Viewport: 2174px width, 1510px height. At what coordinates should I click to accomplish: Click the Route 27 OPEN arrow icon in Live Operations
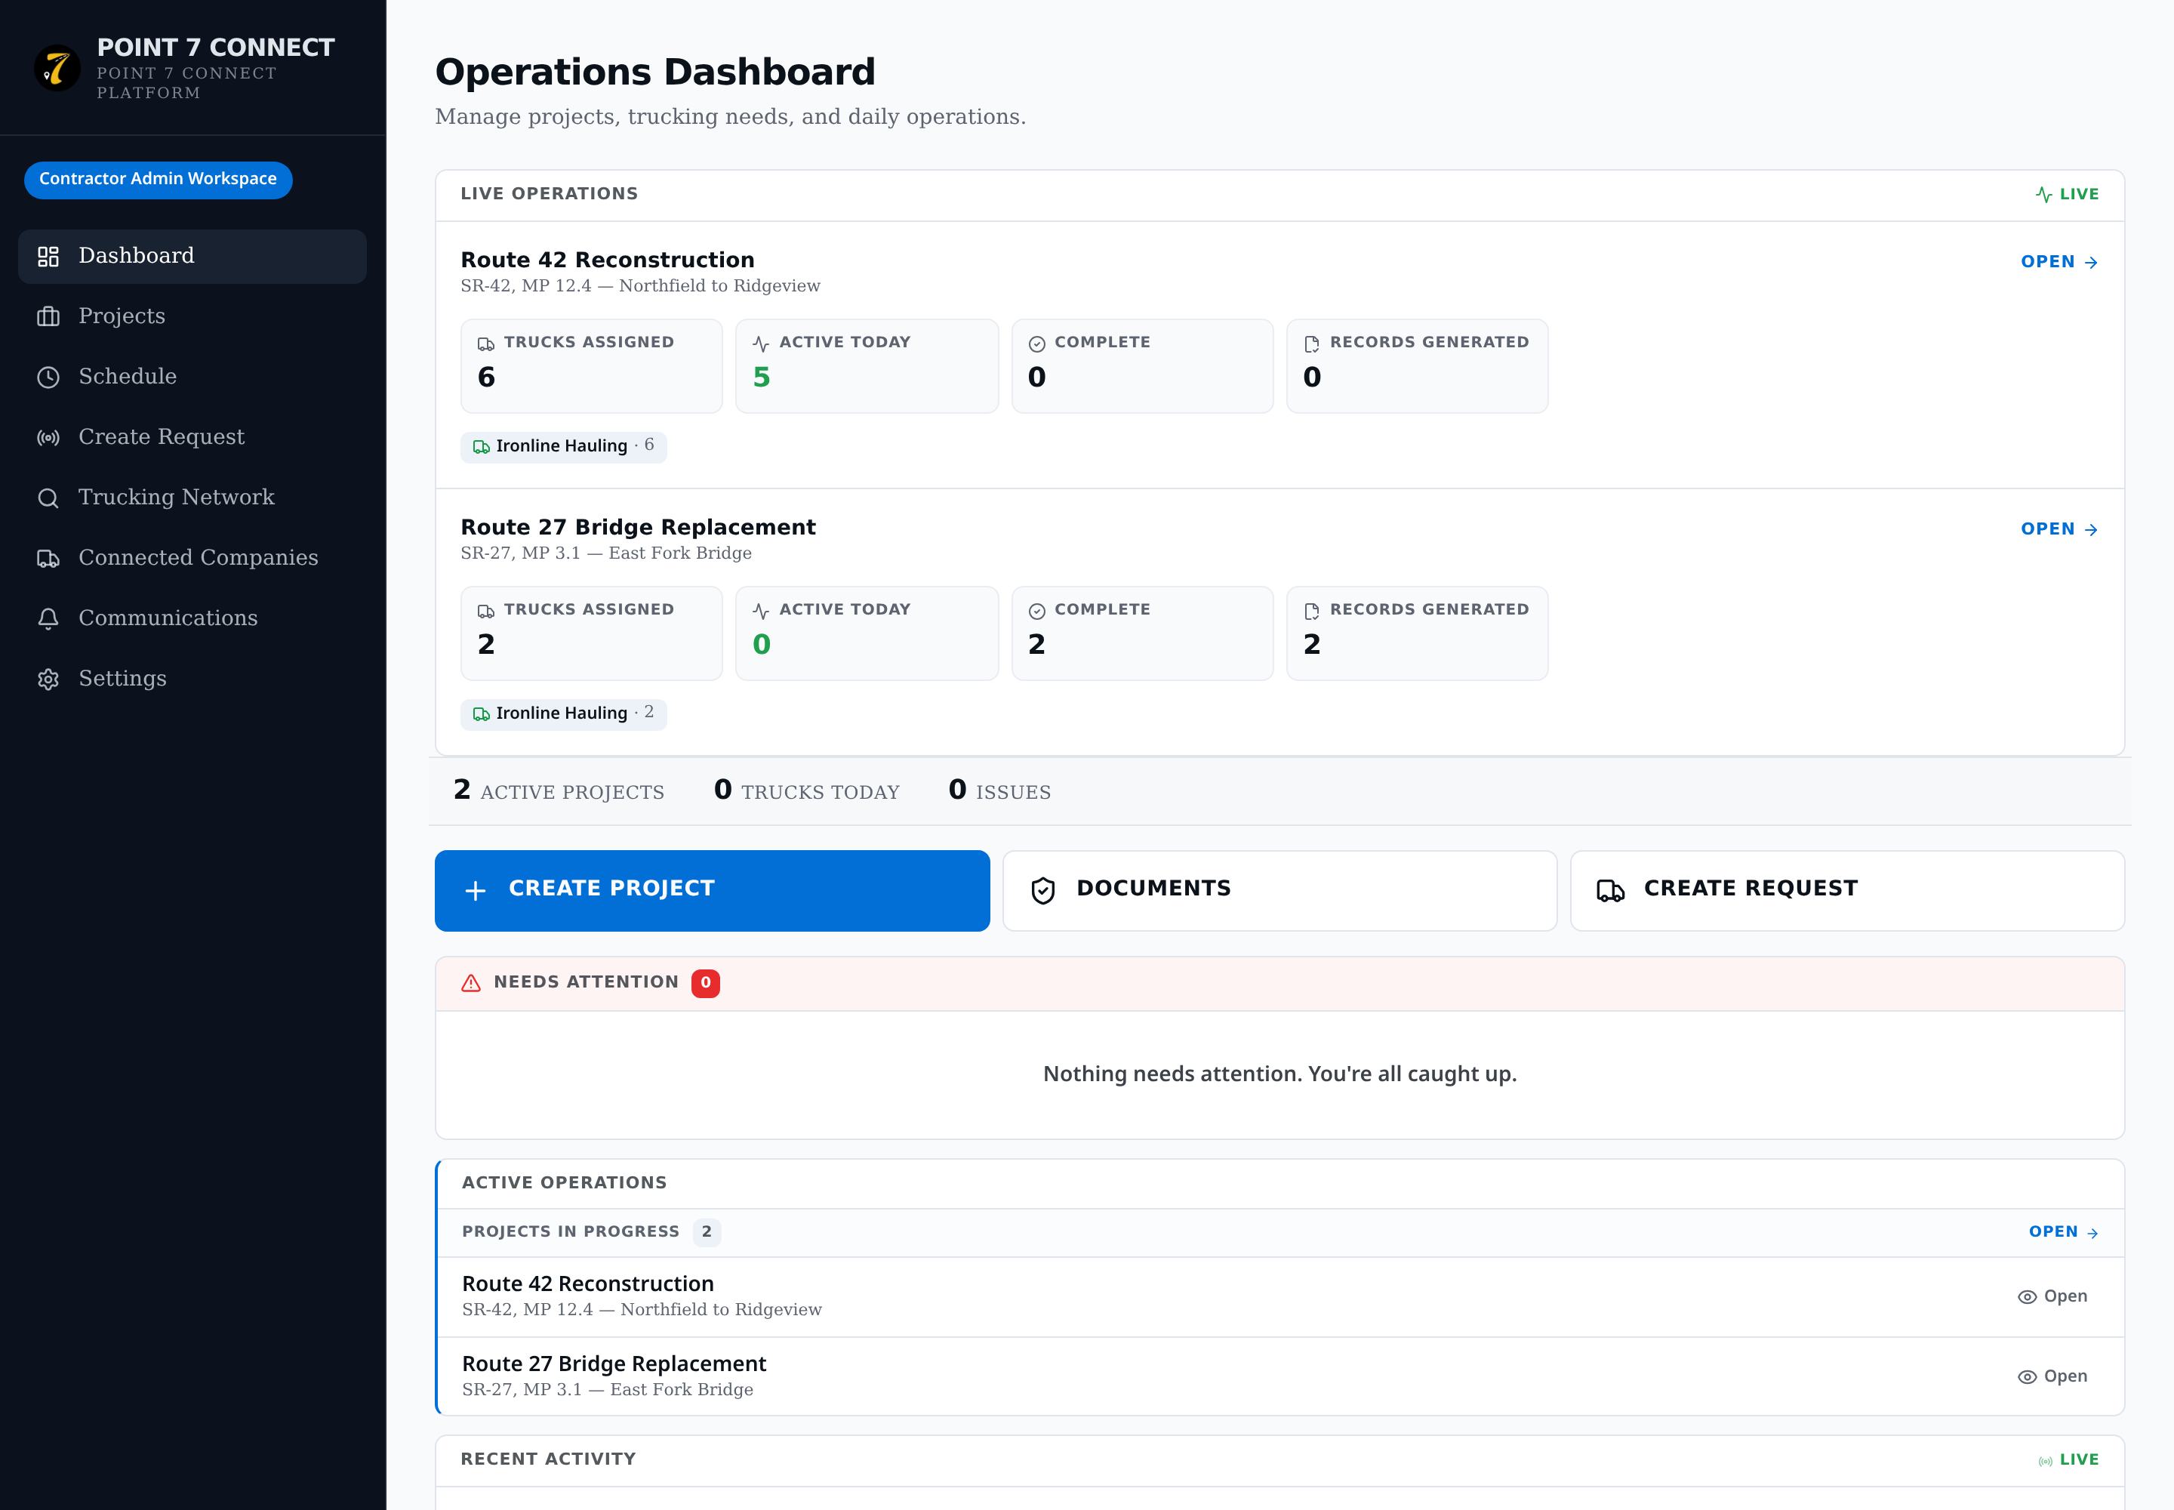(x=2092, y=530)
